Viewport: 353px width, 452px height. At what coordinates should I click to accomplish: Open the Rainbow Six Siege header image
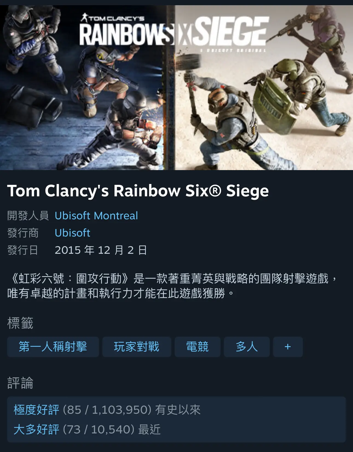click(x=176, y=88)
